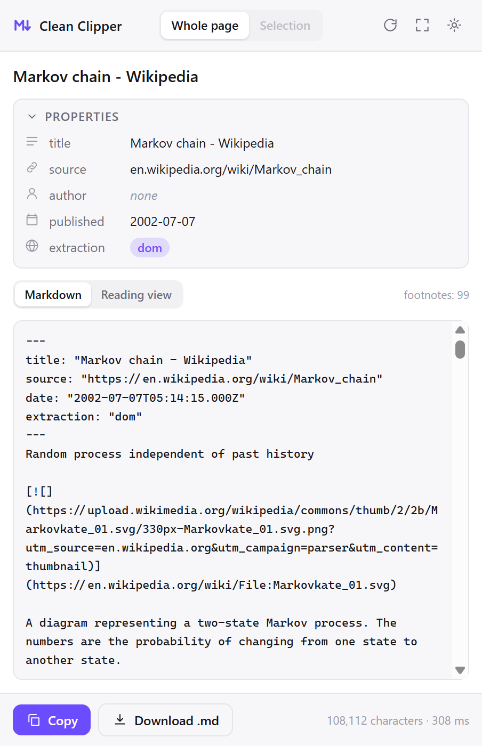Click the extraction: "dom" markdown line
Viewport: 482px width, 746px height.
click(84, 417)
